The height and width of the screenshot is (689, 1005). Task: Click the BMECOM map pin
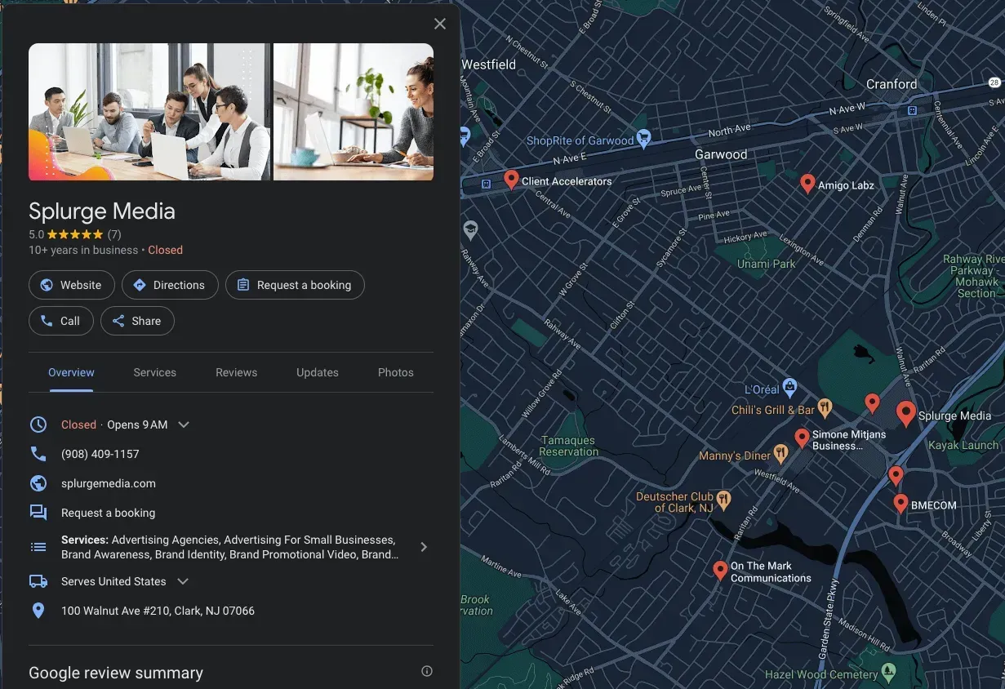[900, 502]
